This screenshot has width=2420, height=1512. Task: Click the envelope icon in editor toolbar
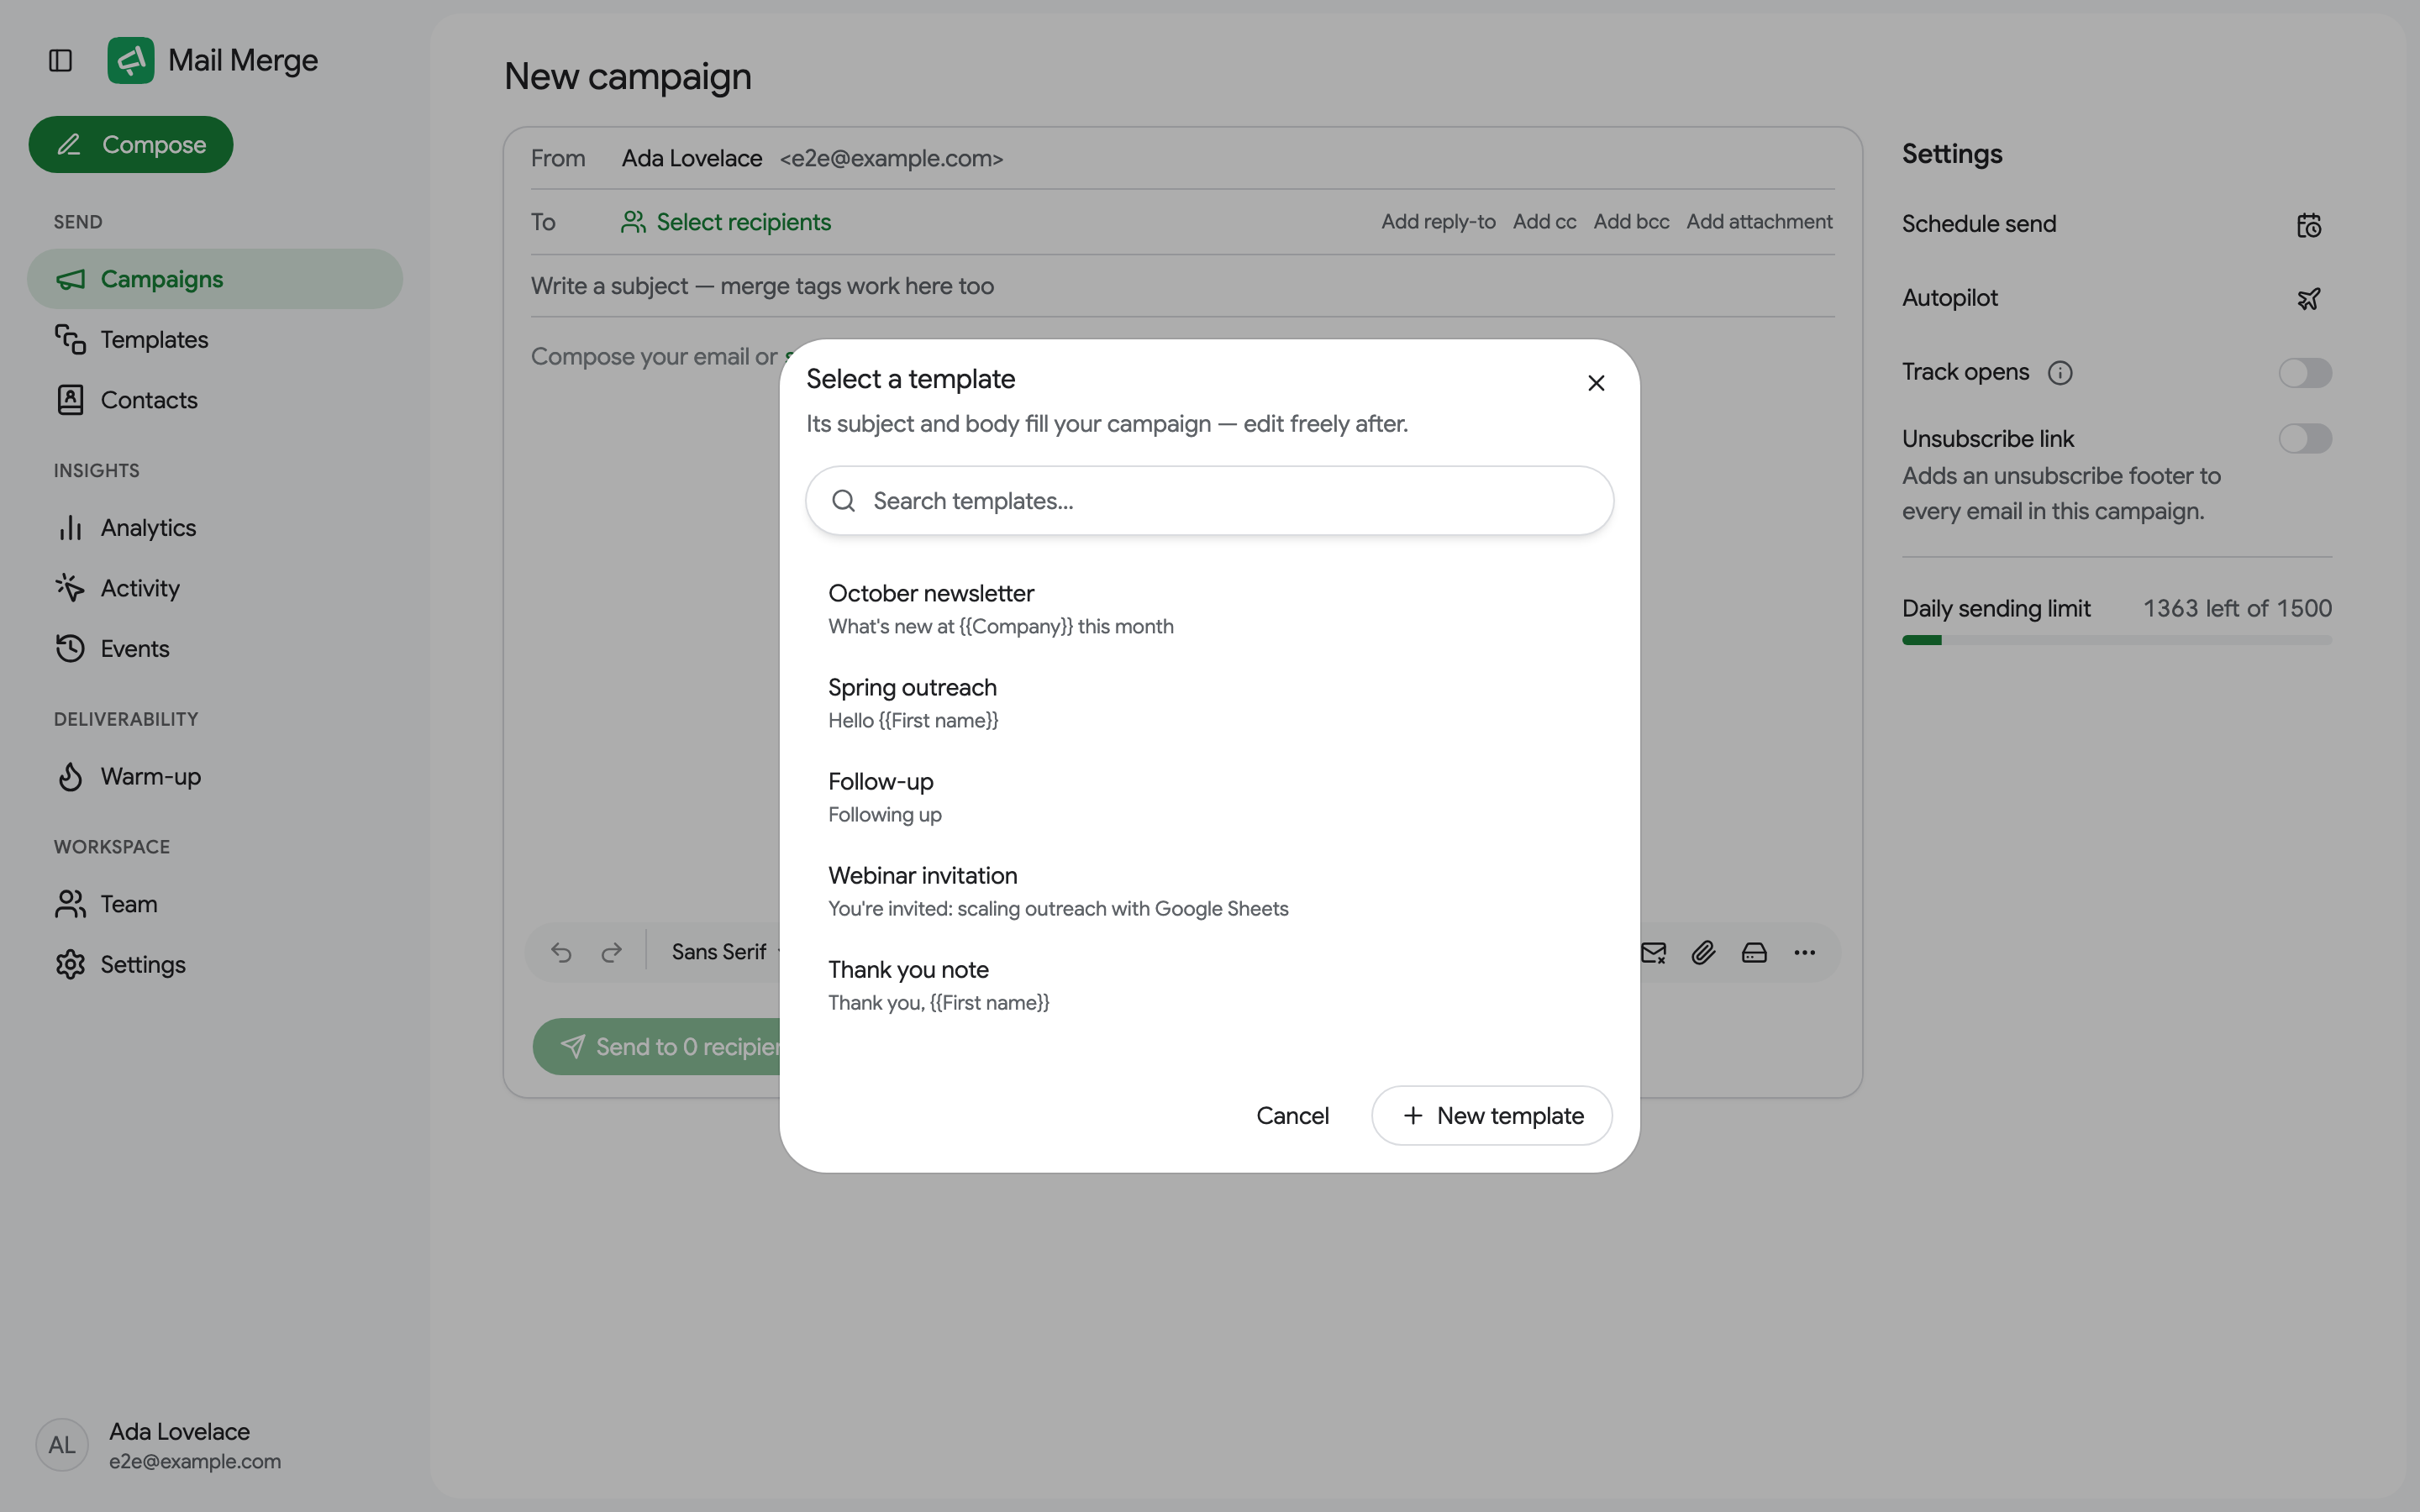click(1653, 953)
